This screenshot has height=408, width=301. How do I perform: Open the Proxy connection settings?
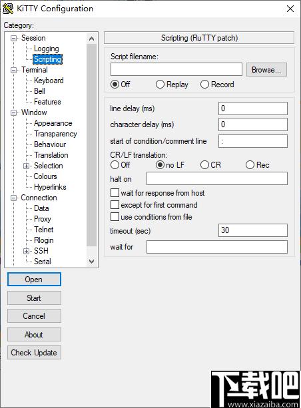[42, 219]
